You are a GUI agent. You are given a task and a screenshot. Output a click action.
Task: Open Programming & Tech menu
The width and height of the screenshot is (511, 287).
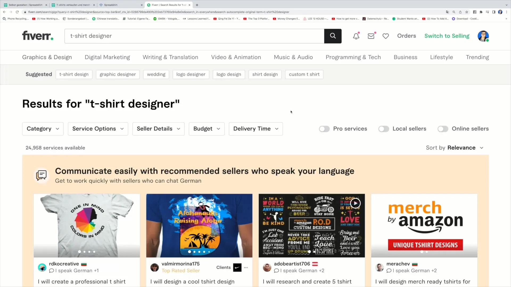pos(353,57)
